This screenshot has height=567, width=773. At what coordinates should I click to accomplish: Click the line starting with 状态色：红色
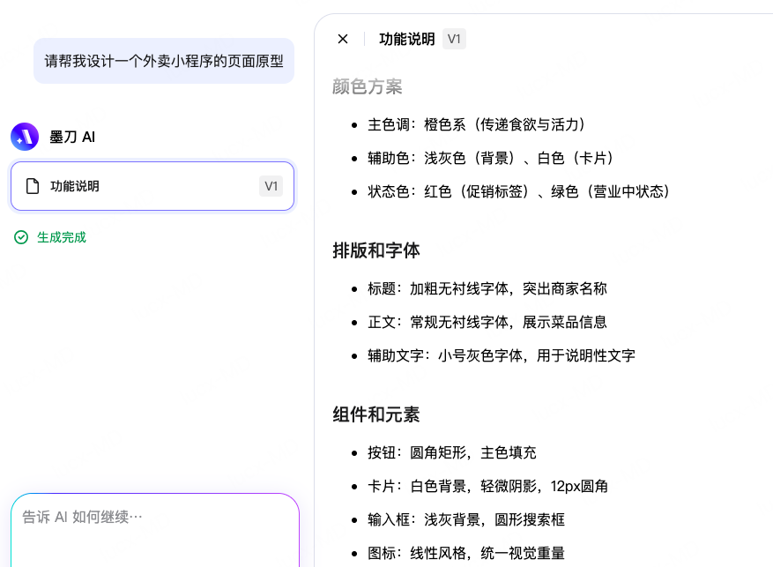(518, 191)
